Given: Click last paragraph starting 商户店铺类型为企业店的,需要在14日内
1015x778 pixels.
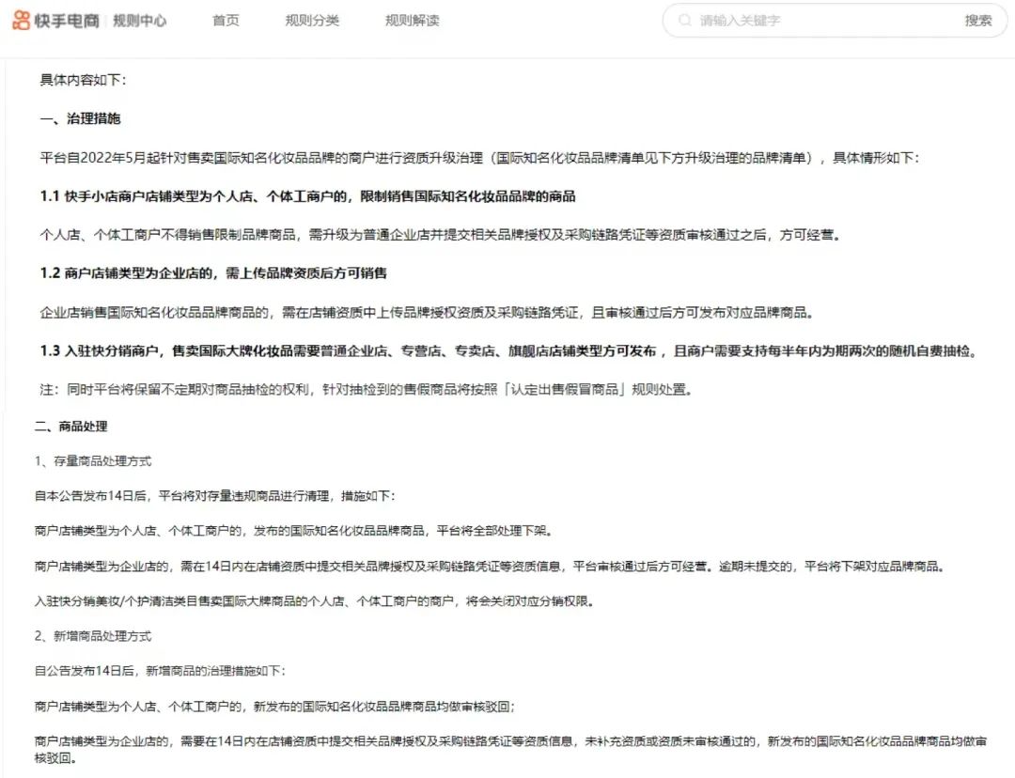Looking at the screenshot, I should coord(510,750).
